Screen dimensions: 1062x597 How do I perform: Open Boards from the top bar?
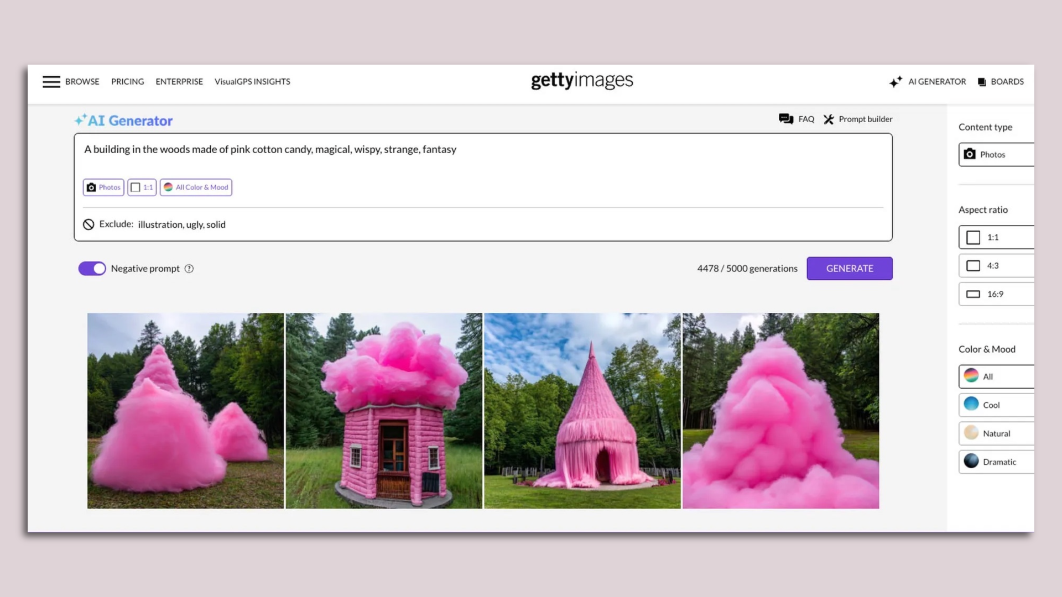click(1001, 81)
